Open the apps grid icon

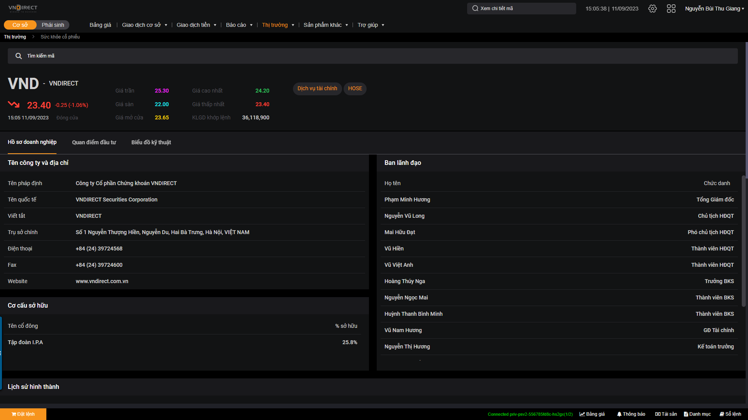pyautogui.click(x=671, y=9)
